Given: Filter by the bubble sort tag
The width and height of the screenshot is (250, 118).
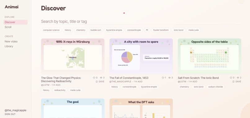Looking at the screenshot, I should coord(96,30).
